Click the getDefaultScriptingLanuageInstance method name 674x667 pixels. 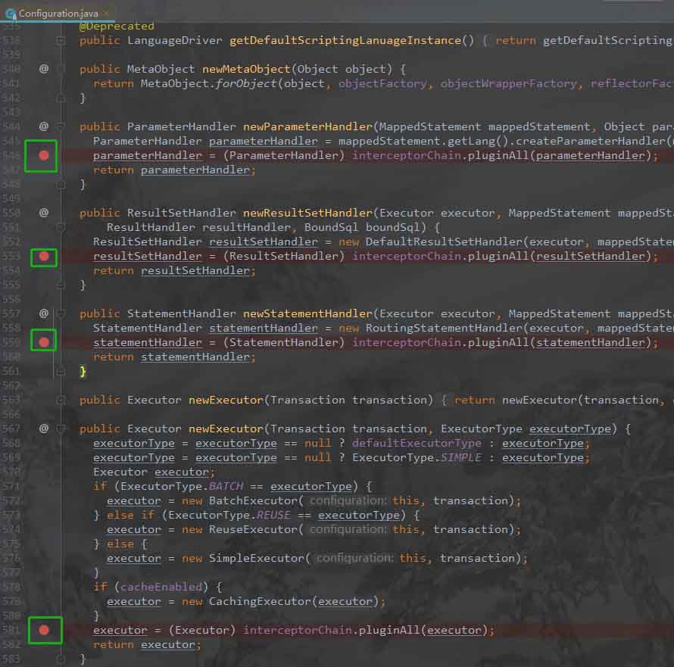tap(345, 40)
